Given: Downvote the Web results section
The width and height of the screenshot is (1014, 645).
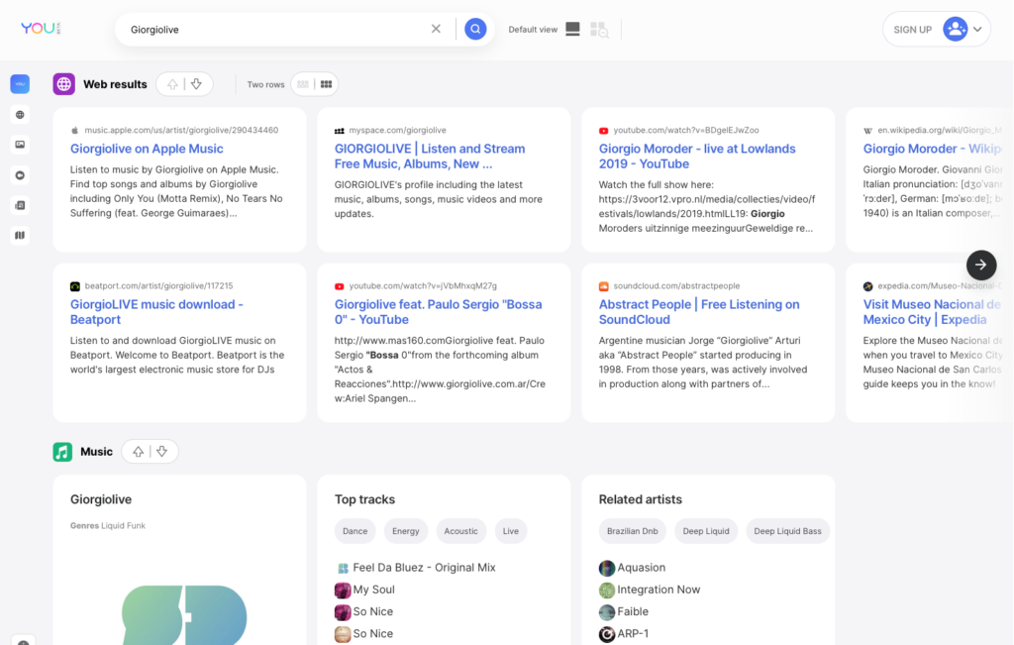Looking at the screenshot, I should (x=197, y=84).
